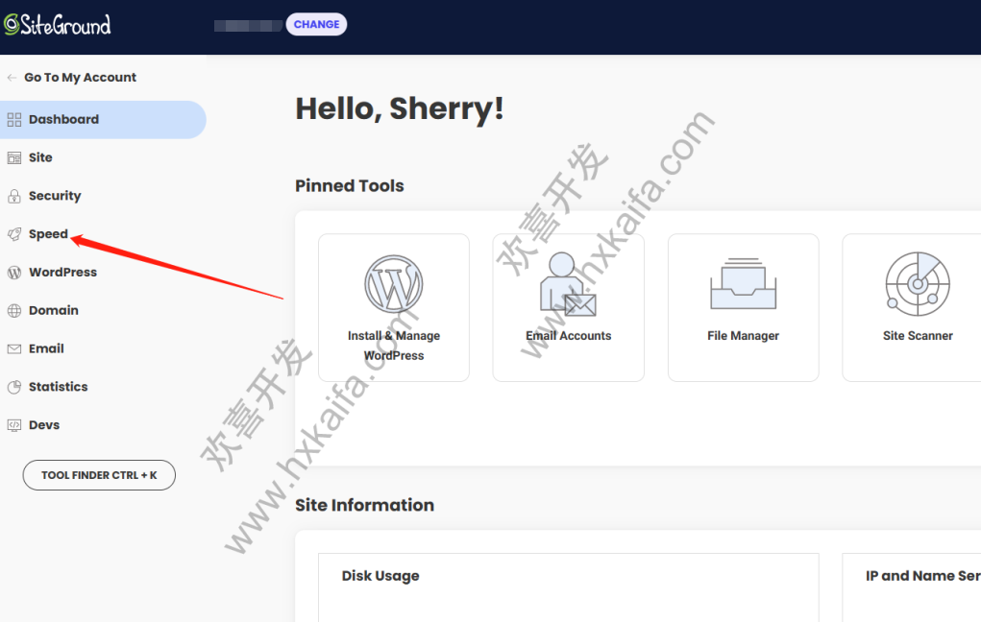Click the Security padlock icon

pyautogui.click(x=13, y=196)
